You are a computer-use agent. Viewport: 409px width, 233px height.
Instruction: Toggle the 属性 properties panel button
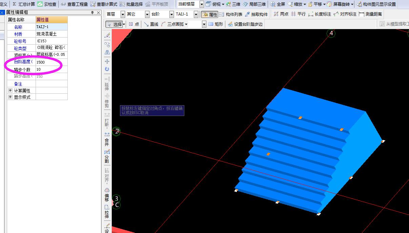pos(209,14)
